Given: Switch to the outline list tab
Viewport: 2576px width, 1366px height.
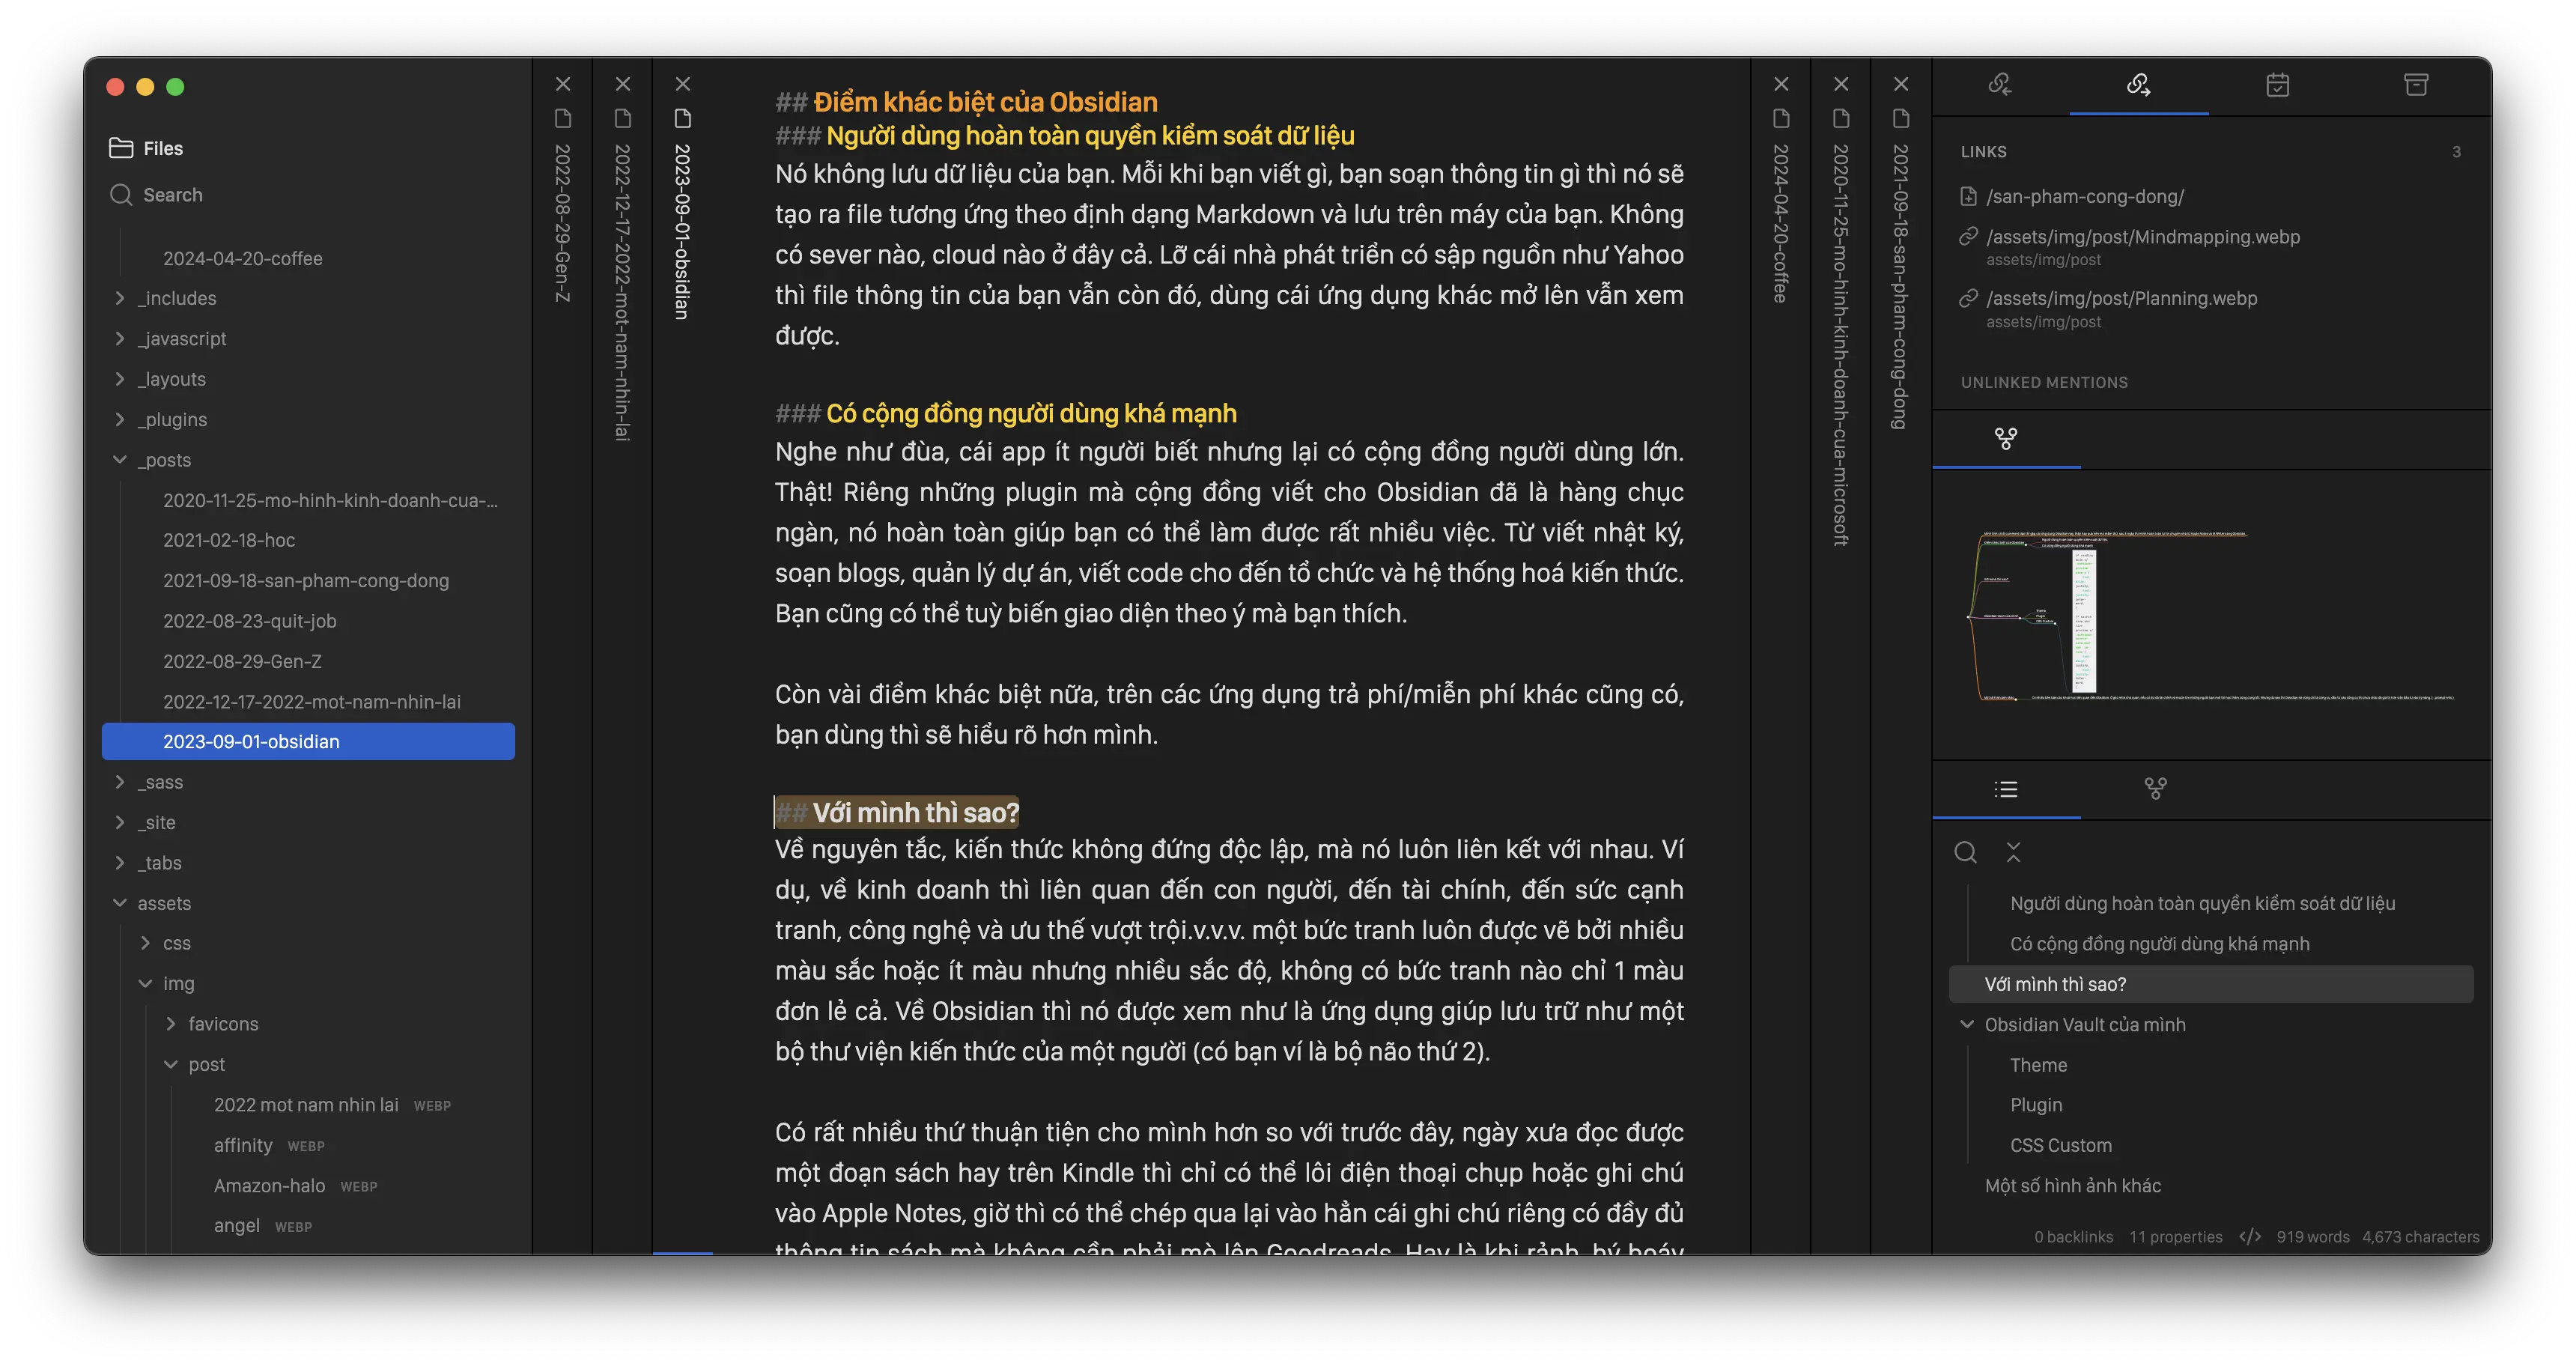Looking at the screenshot, I should [x=2005, y=789].
